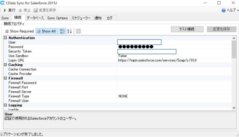Click the CData app logo icon
The image size is (239, 137).
tap(3, 3)
